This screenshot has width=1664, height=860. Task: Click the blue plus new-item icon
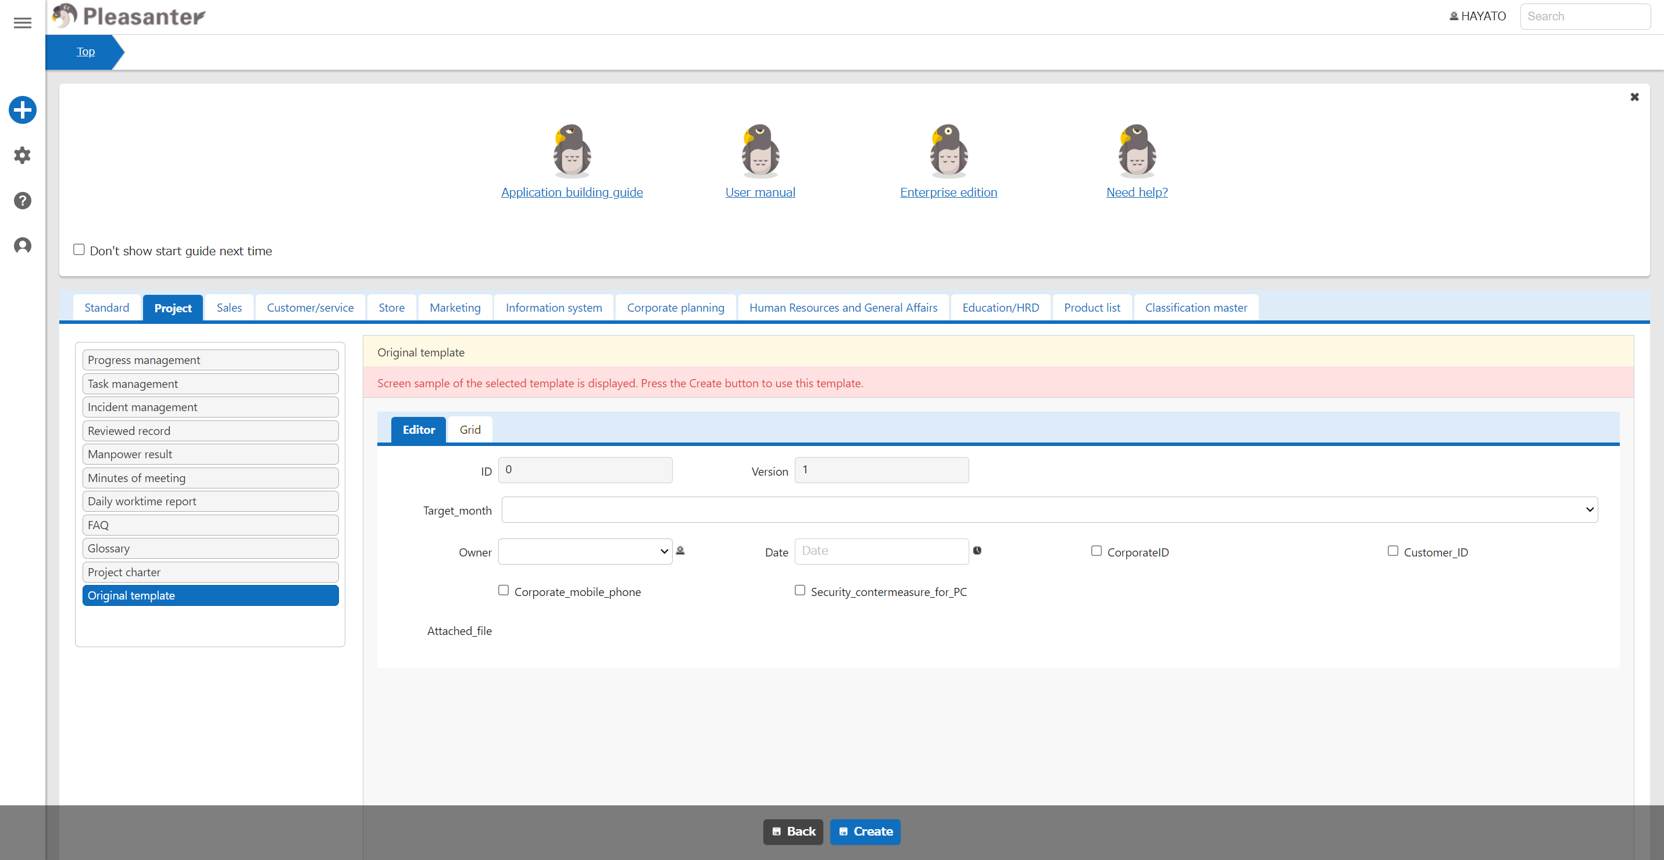pyautogui.click(x=23, y=110)
